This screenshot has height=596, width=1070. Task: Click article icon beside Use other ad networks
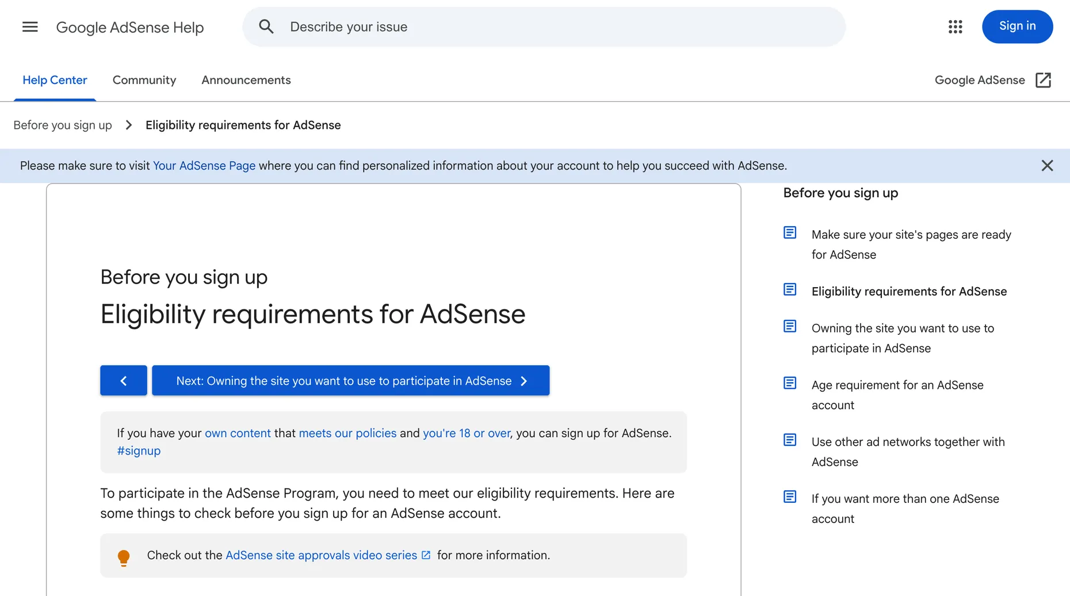pos(790,440)
